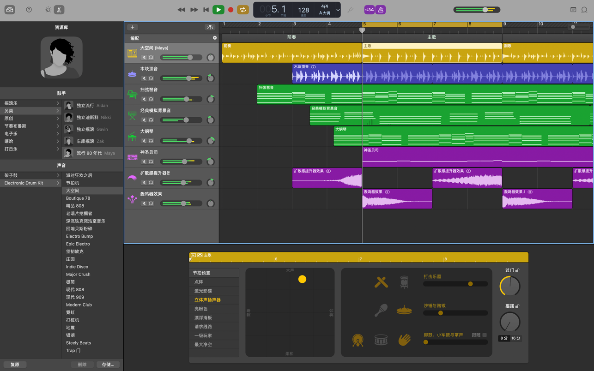594x371 pixels.
Task: Enable the 跟随 checkbox
Action: [x=485, y=335]
